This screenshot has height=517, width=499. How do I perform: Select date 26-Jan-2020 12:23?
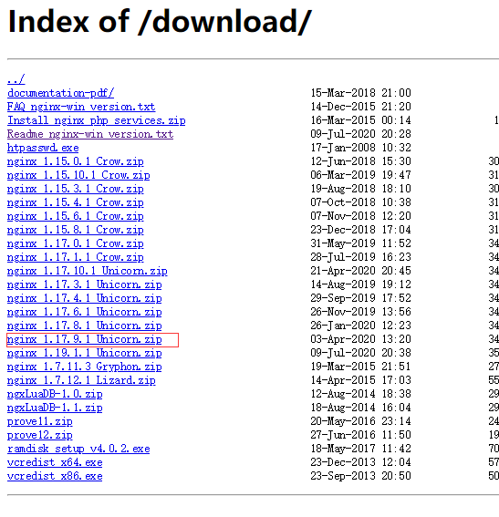click(x=361, y=326)
